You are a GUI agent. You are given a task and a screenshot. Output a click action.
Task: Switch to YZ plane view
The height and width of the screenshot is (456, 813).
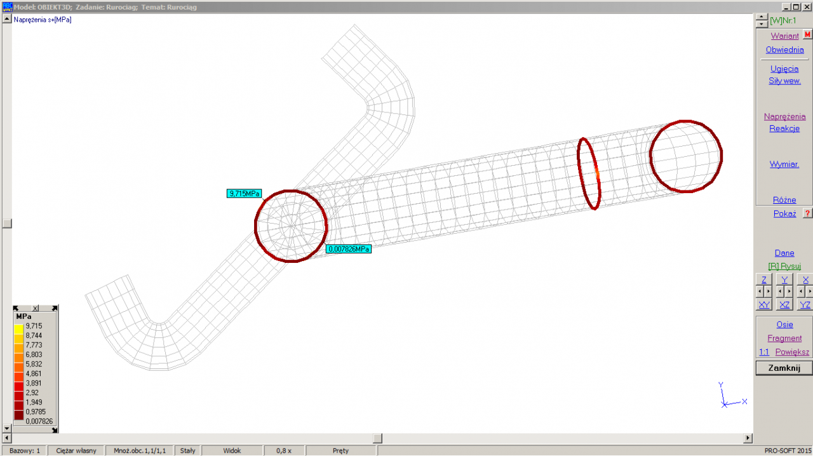click(x=805, y=305)
